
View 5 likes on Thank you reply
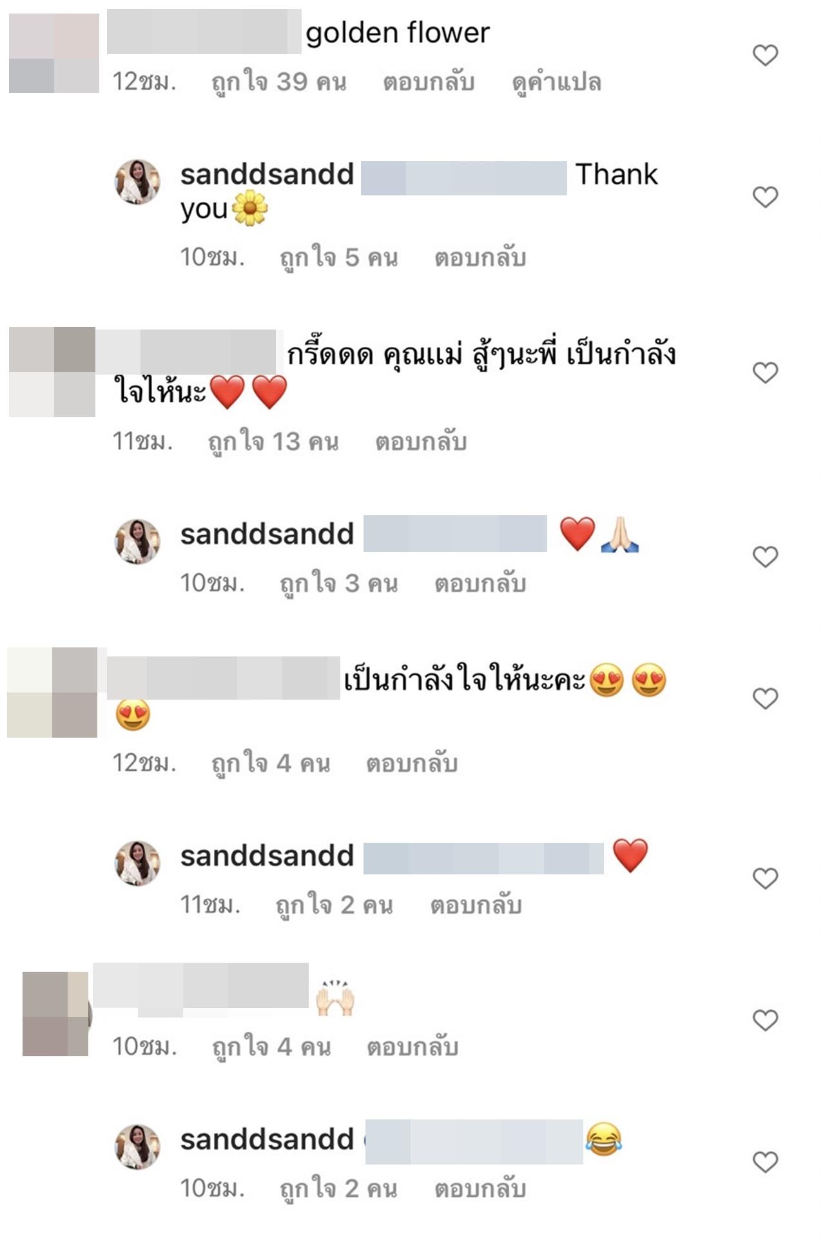coord(338,258)
